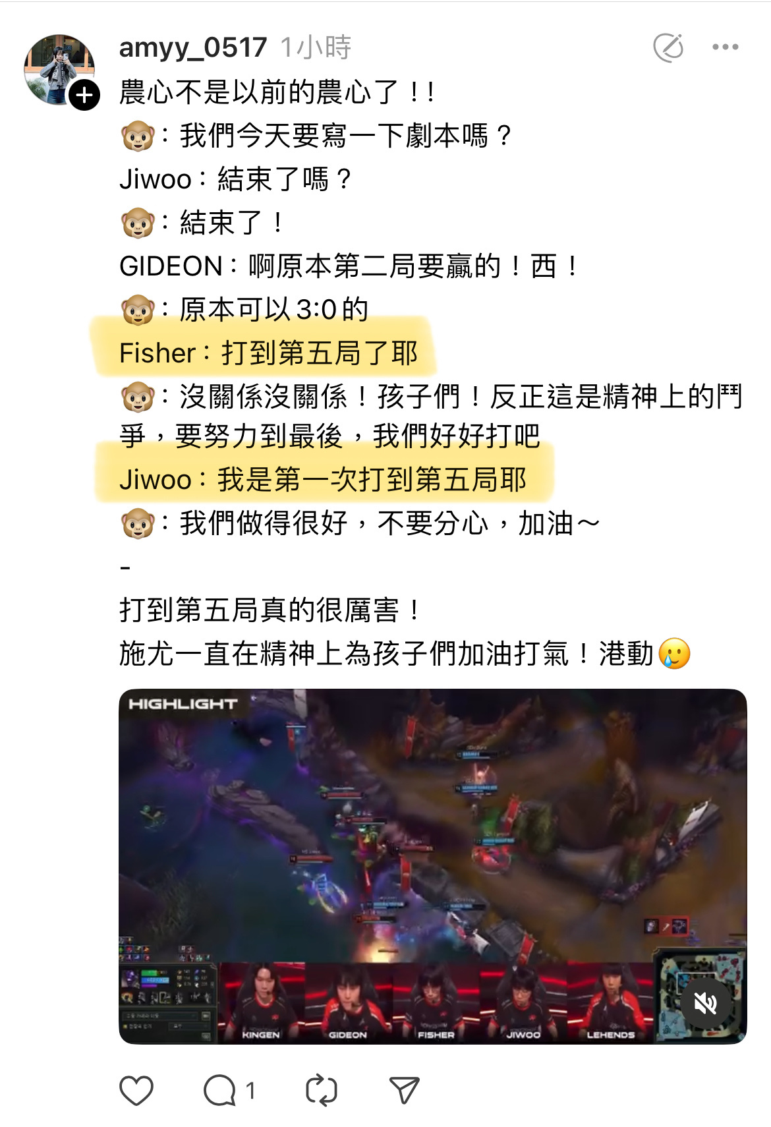This screenshot has width=771, height=1127.
Task: Tap the KINGEN player cam in the video
Action: point(262,1002)
